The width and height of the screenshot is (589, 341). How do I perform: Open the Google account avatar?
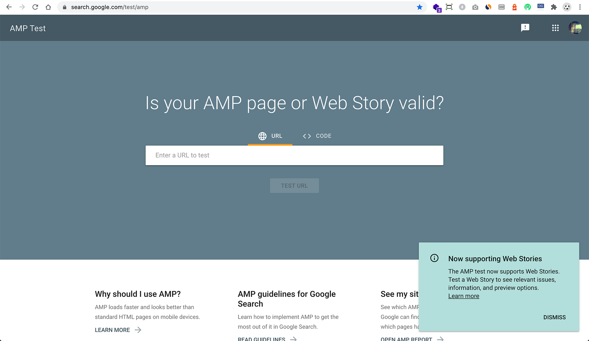click(575, 28)
